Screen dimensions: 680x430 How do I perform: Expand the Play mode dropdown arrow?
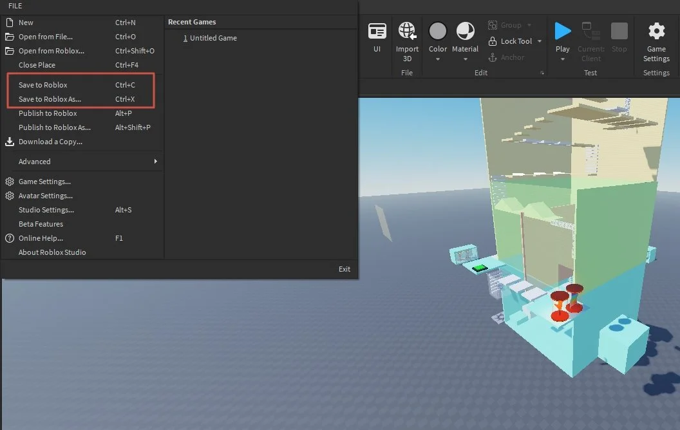point(562,59)
